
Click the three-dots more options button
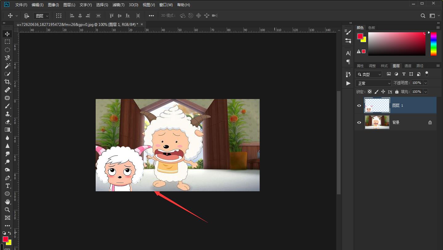pyautogui.click(x=151, y=16)
